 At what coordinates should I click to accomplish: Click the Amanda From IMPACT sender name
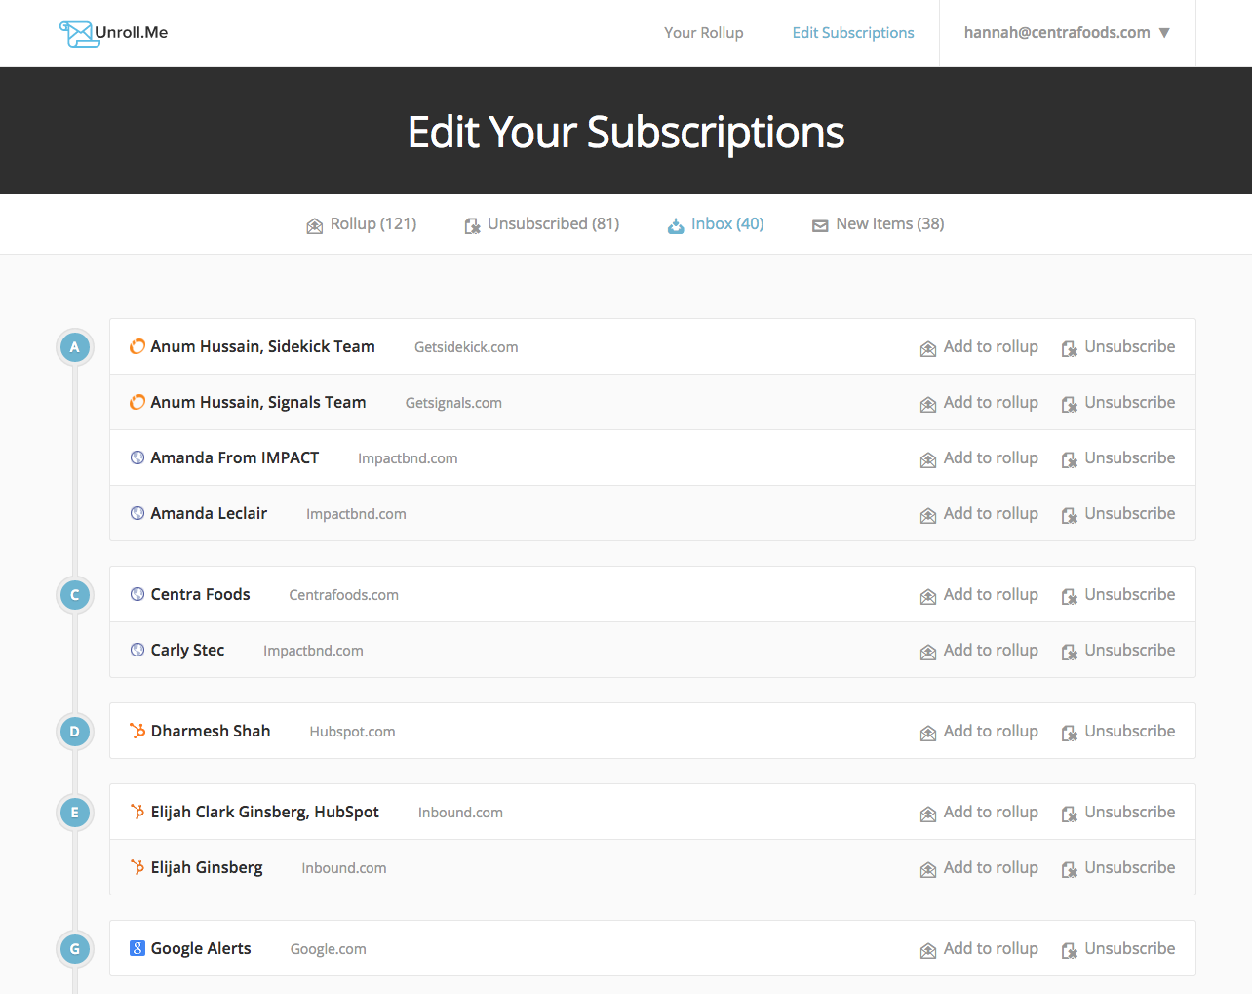[x=235, y=458]
